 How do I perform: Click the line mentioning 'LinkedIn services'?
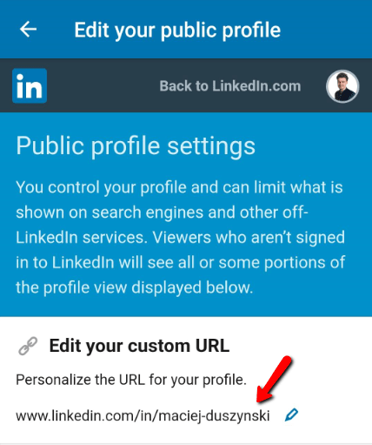tap(180, 238)
